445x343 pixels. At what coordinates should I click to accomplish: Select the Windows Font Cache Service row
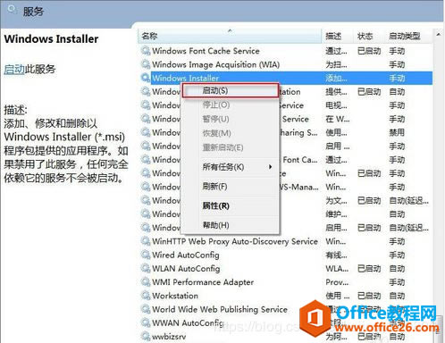point(206,51)
